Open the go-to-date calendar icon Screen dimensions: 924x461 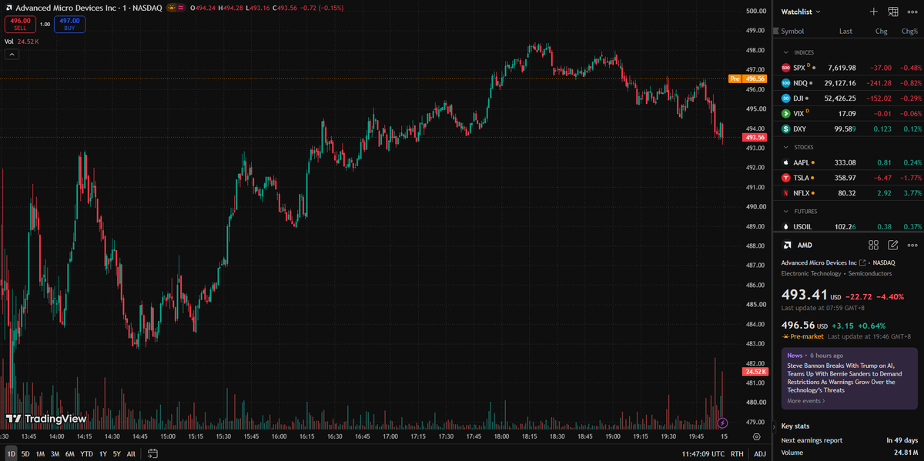pyautogui.click(x=152, y=453)
